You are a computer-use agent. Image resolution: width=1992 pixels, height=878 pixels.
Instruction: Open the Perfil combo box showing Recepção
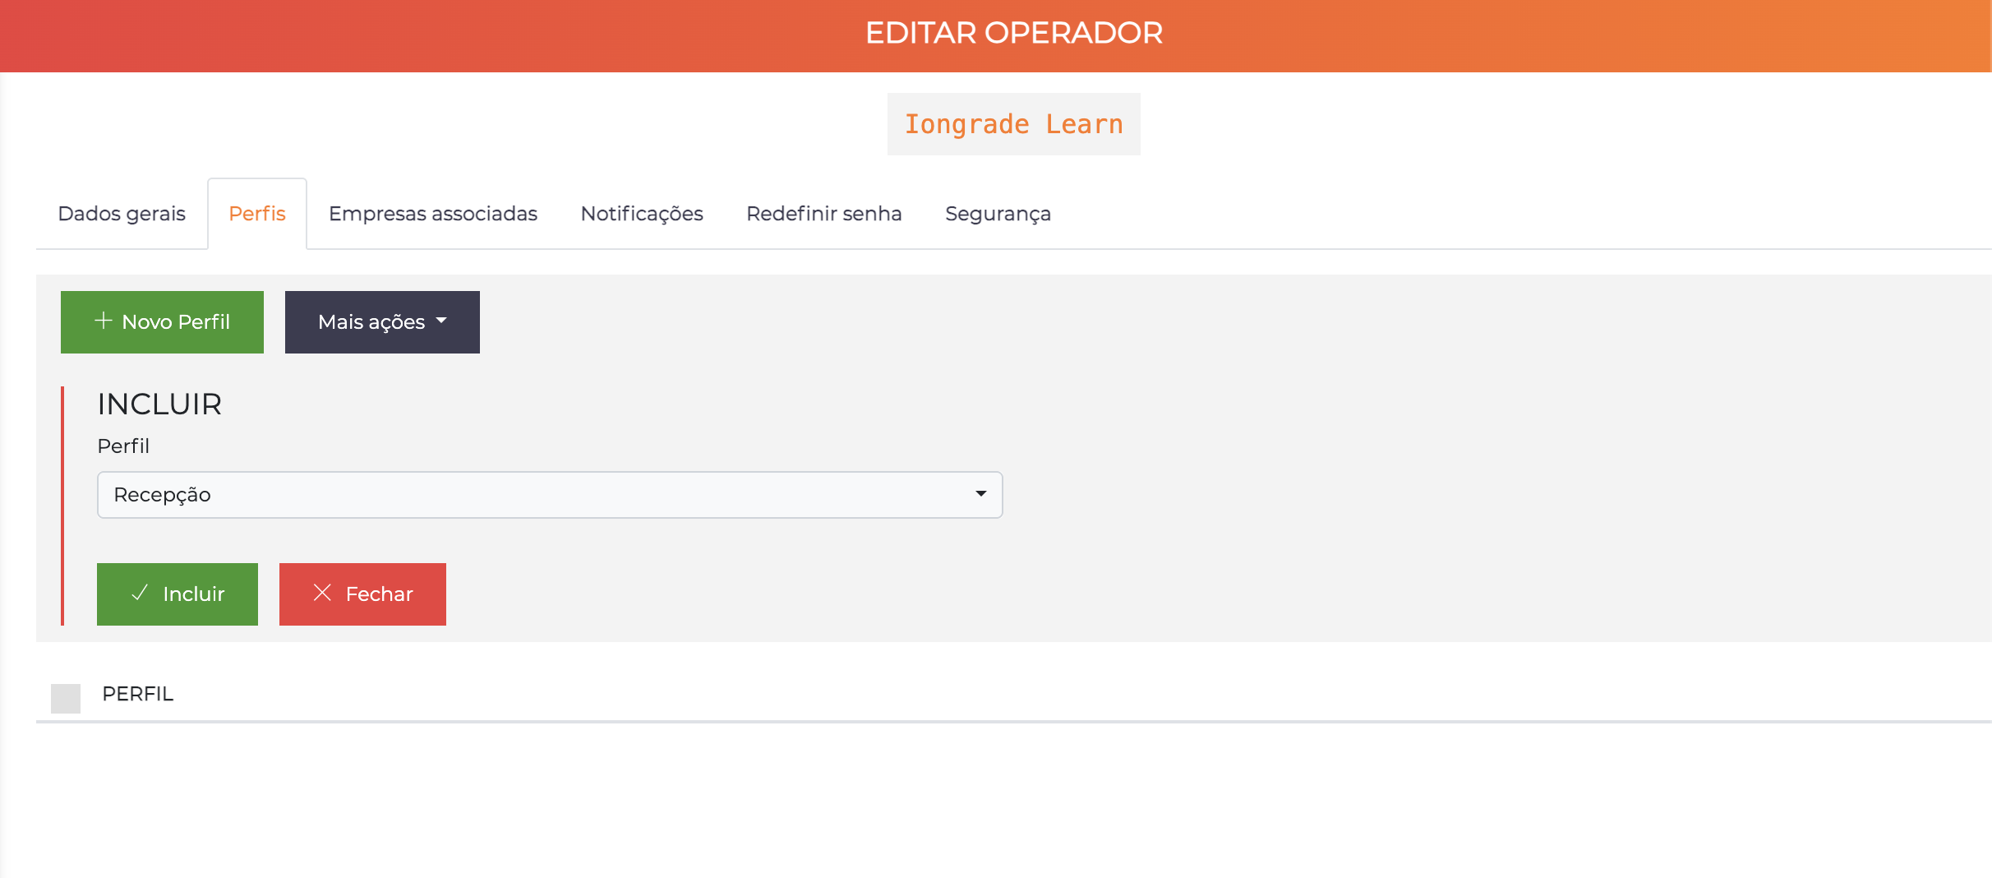(550, 494)
